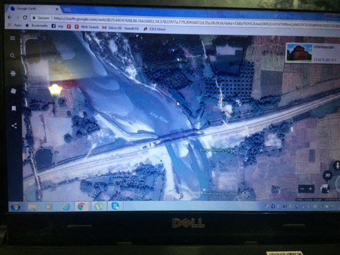Open Internet Explorer from taskbar

point(66,207)
